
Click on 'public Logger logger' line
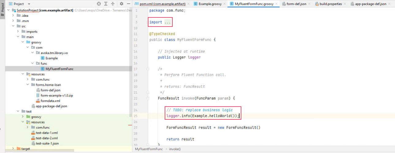click(x=179, y=57)
